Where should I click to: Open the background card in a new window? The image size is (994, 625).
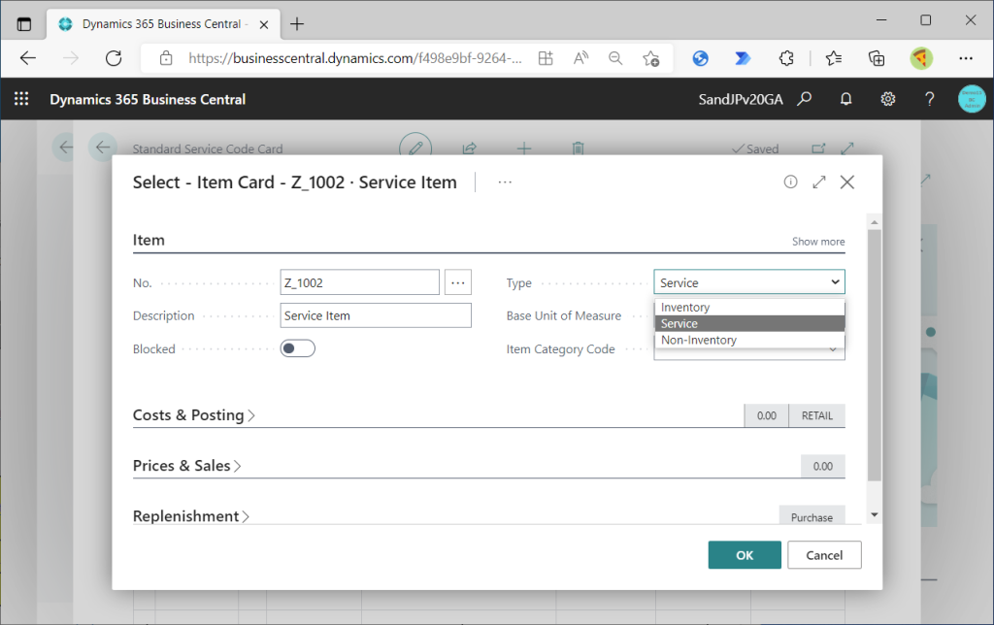(818, 148)
